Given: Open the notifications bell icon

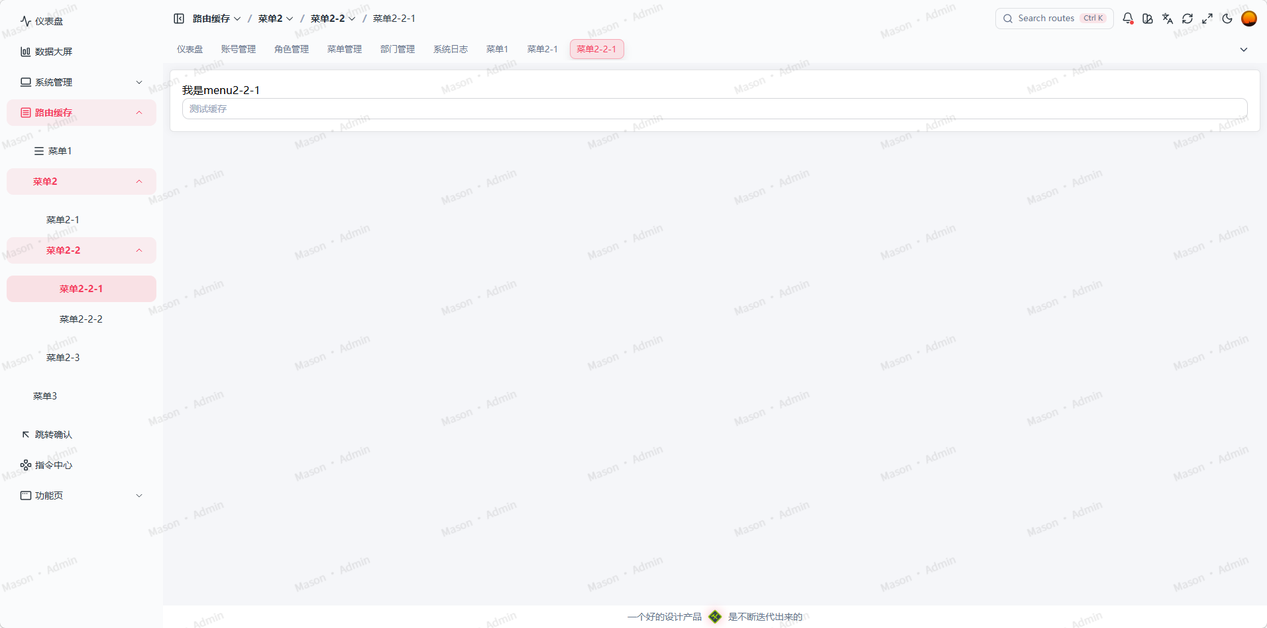Looking at the screenshot, I should pos(1128,19).
